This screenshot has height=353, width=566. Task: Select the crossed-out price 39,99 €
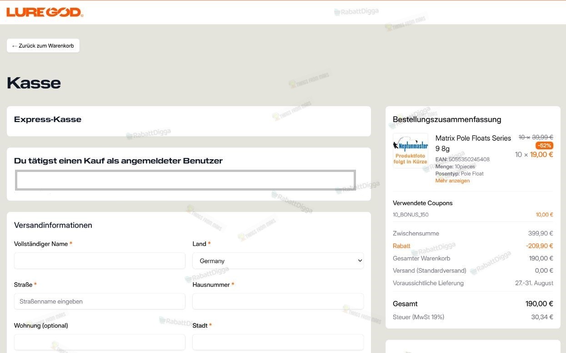point(542,137)
